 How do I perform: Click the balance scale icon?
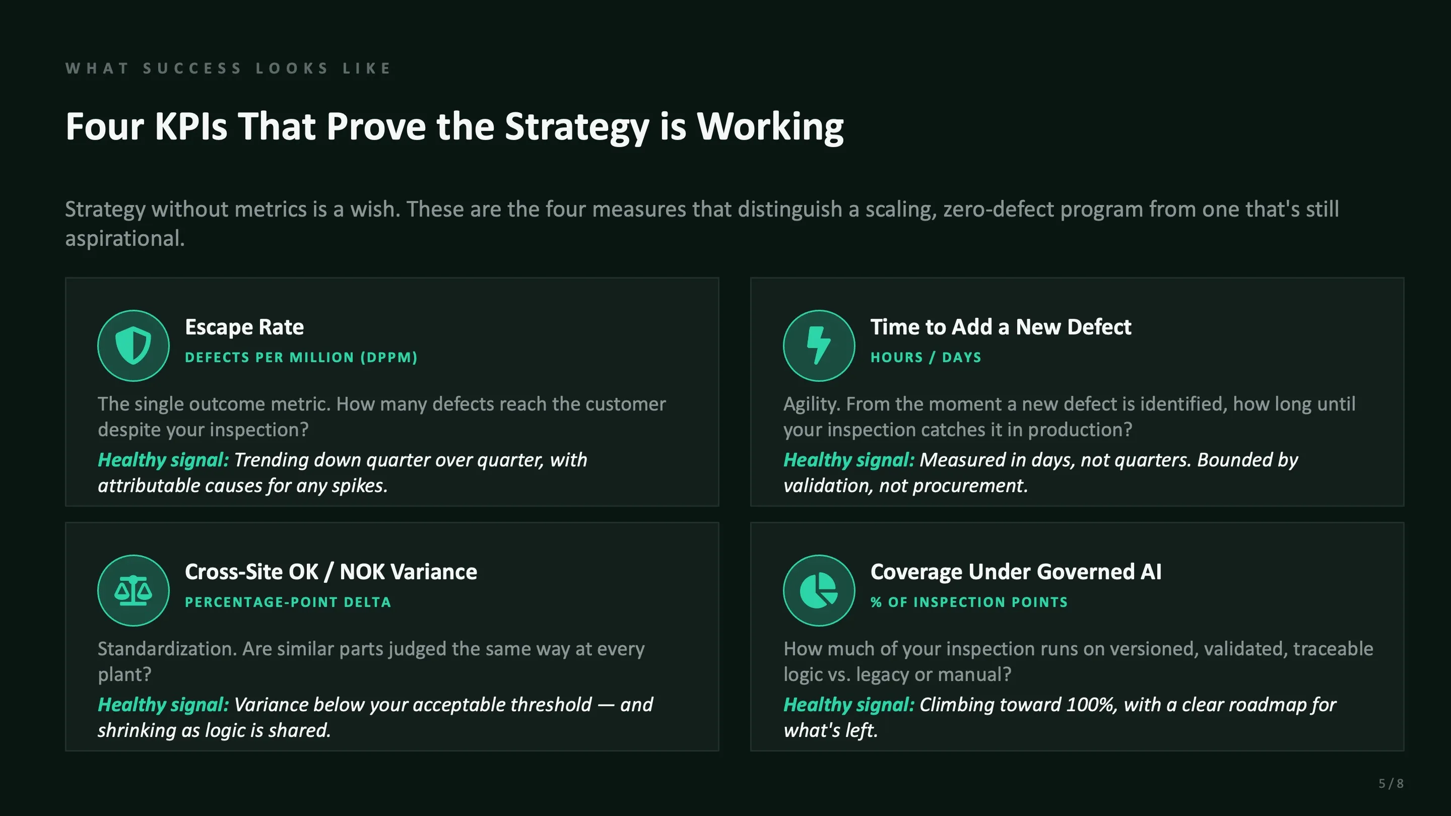click(134, 591)
